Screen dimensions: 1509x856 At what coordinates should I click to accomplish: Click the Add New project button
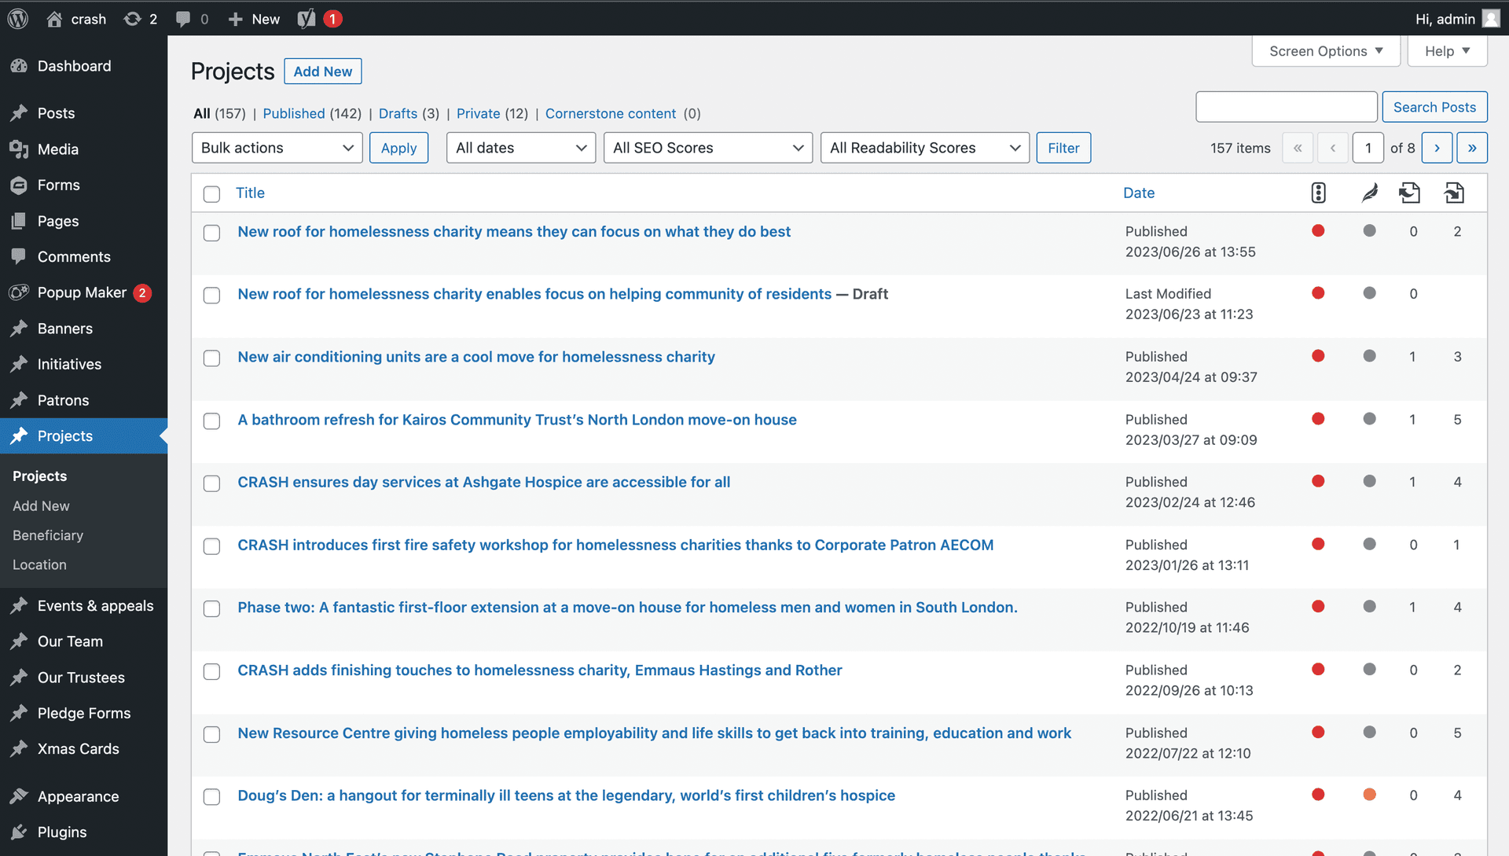click(x=322, y=71)
